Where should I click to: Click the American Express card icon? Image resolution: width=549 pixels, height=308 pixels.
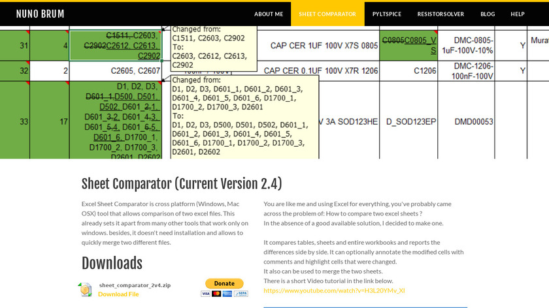pyautogui.click(x=227, y=294)
